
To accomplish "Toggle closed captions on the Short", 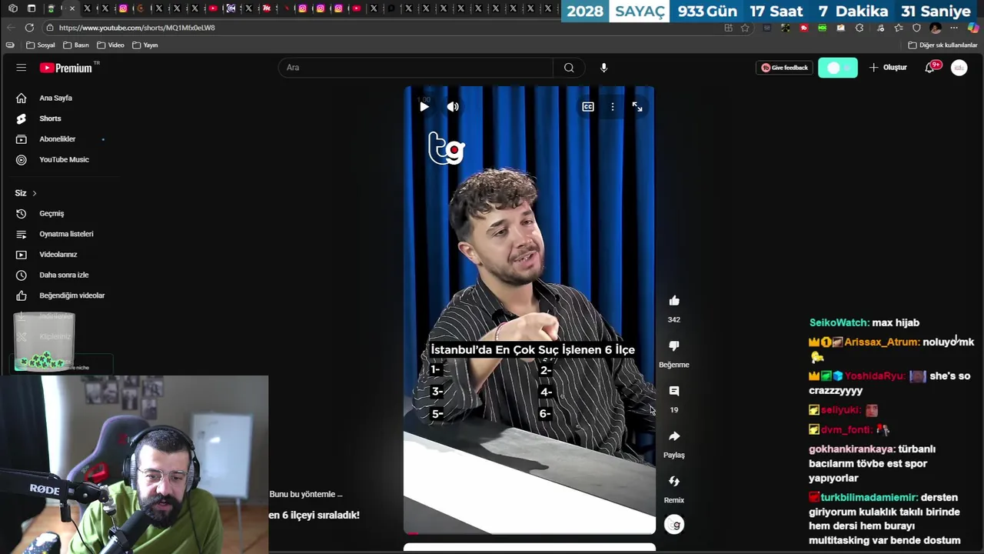I will point(588,107).
